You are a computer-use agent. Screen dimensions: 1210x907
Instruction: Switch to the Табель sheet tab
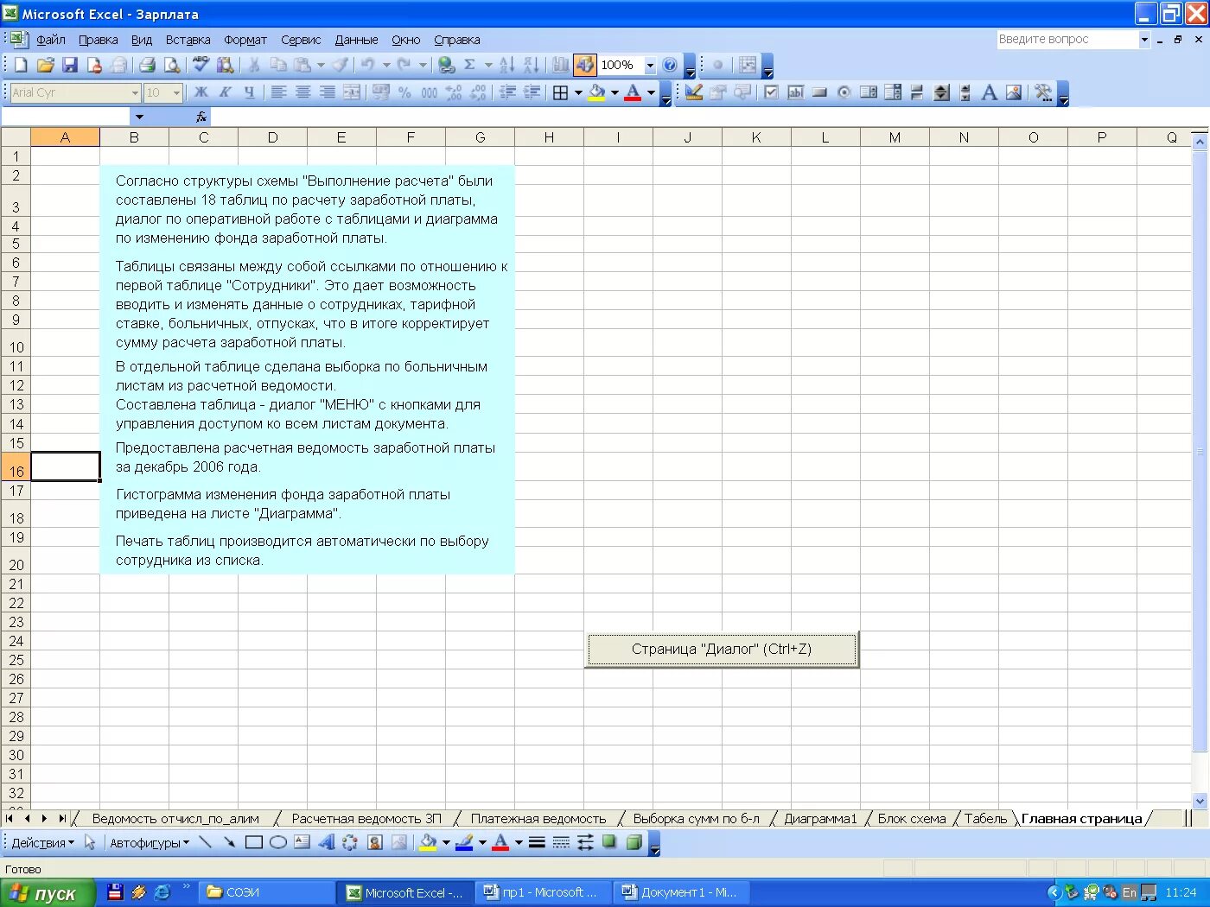pos(985,818)
